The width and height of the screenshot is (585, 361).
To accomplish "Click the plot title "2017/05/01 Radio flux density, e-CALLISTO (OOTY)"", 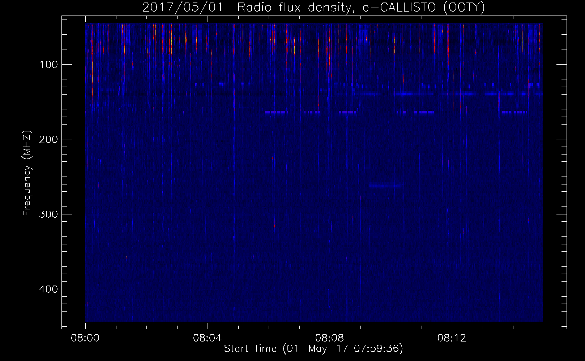I will click(x=313, y=8).
